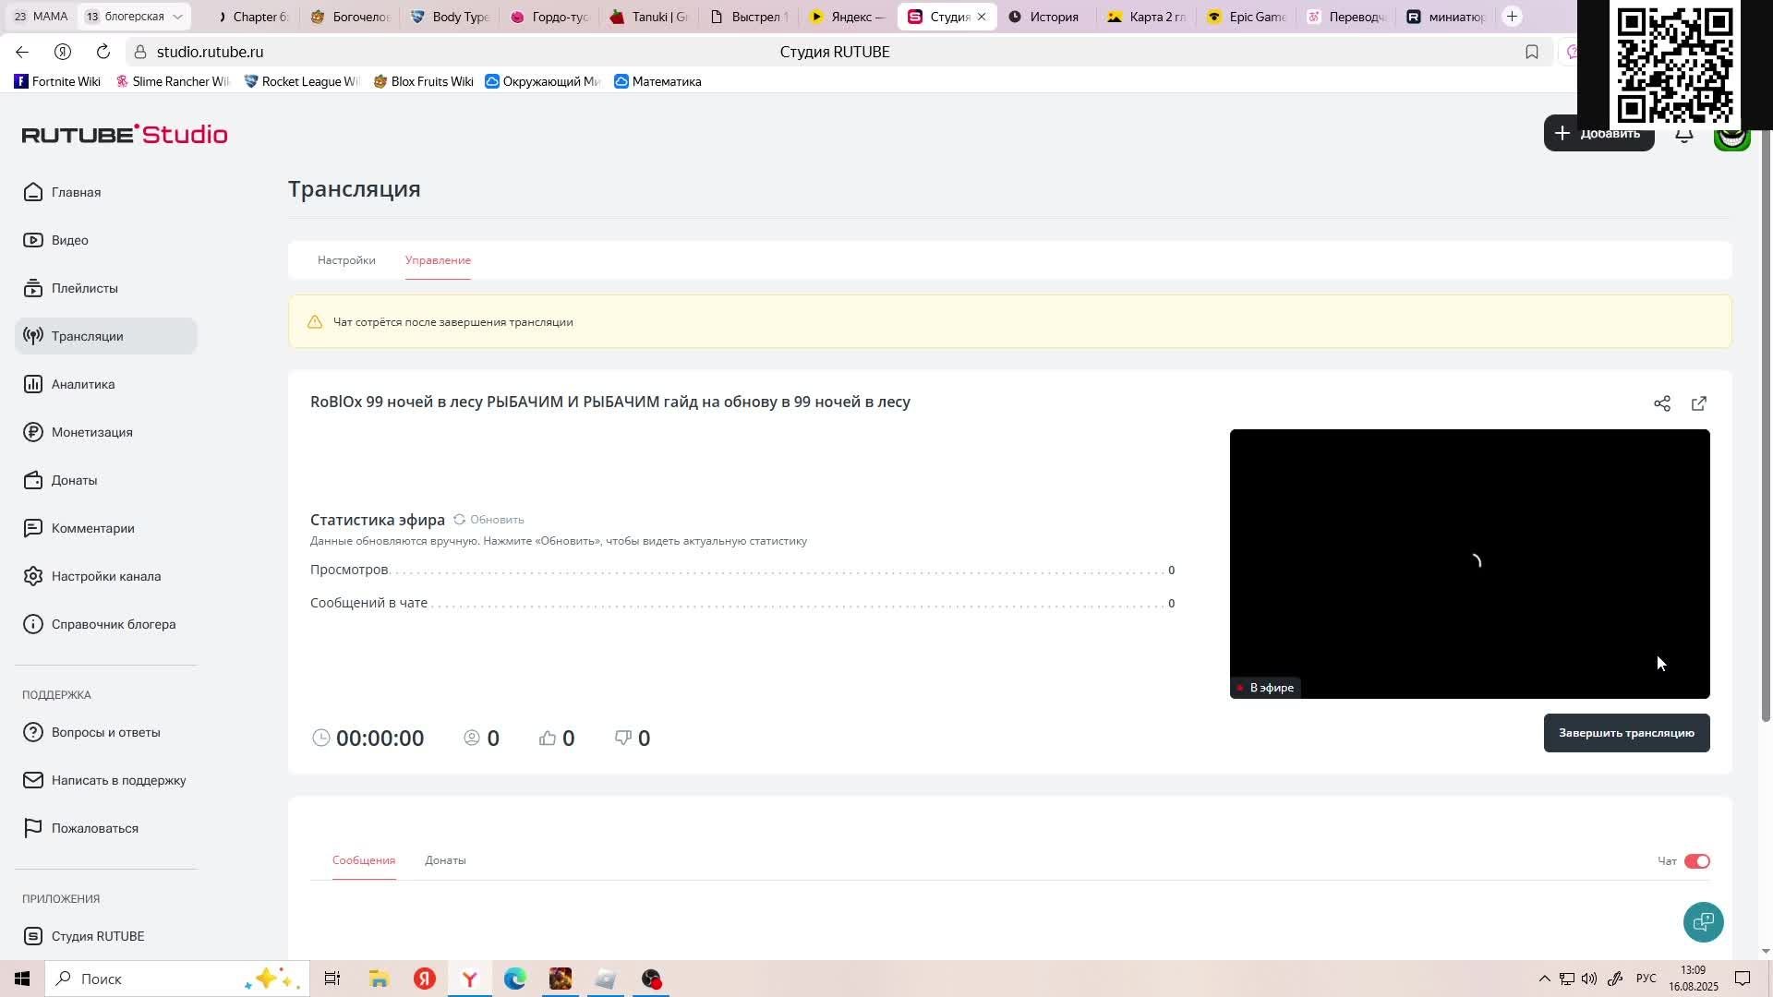Click the stream video preview player
The image size is (1773, 997).
click(1468, 563)
